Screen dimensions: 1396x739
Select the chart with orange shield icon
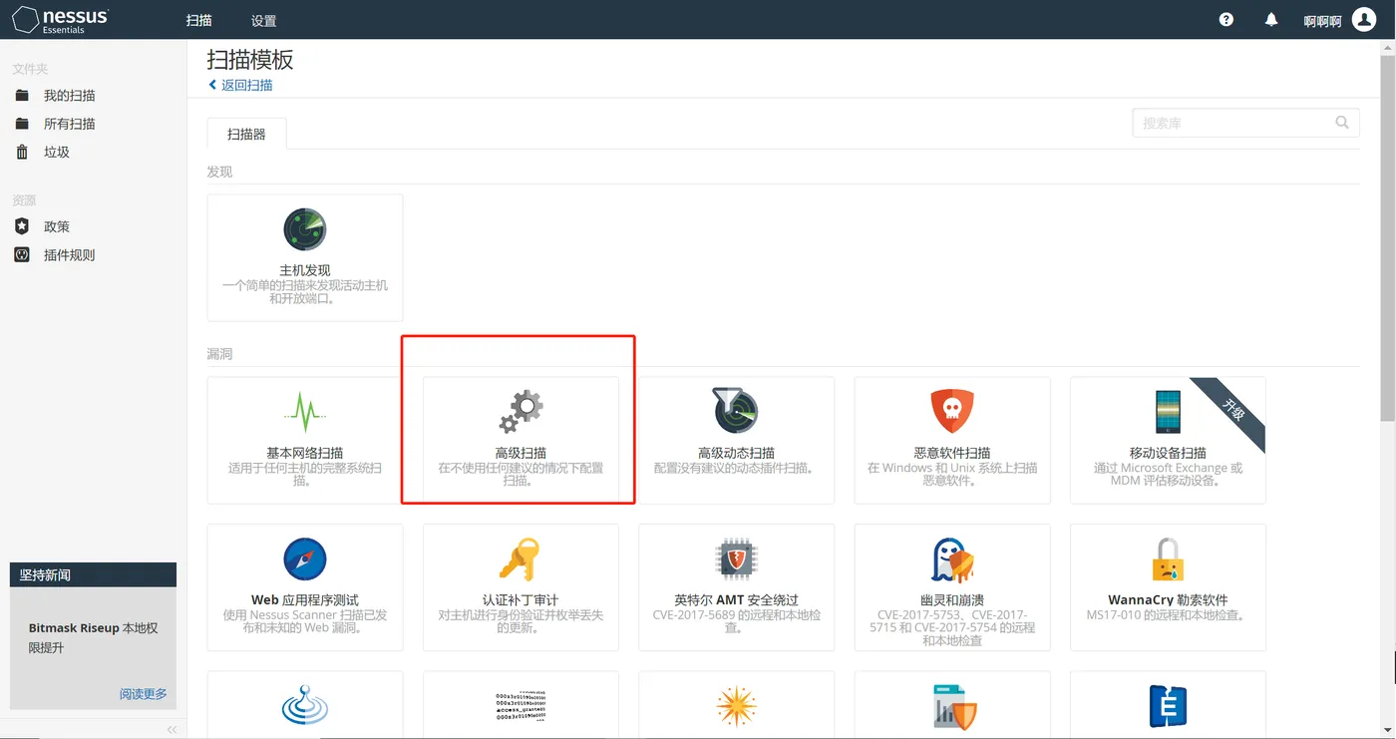(x=953, y=706)
